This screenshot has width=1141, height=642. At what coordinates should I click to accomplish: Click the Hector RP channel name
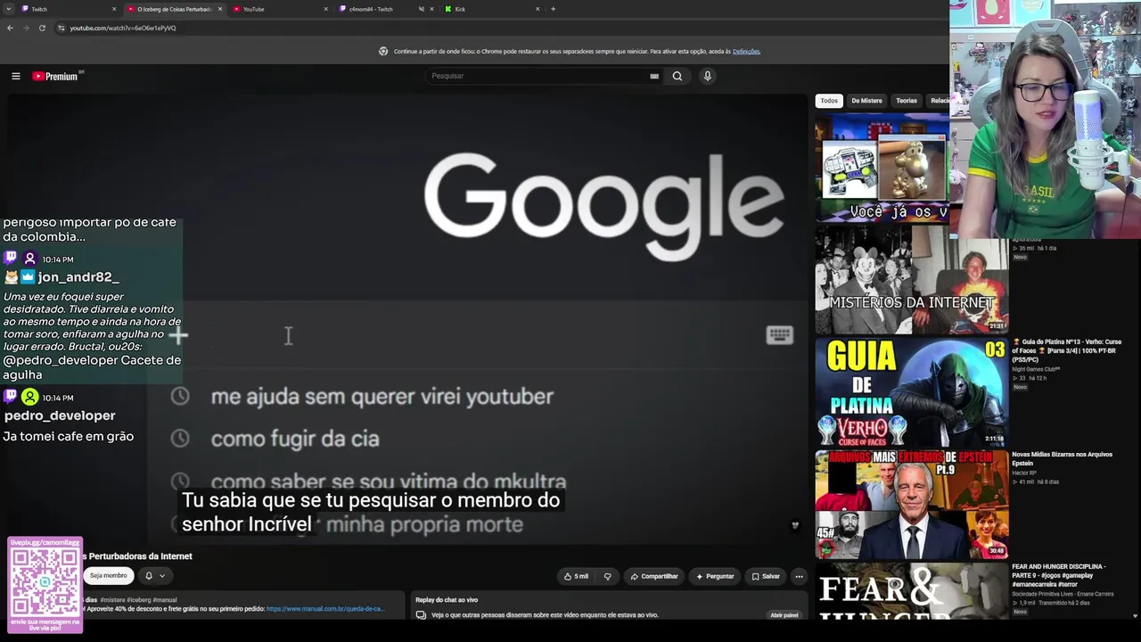(x=1024, y=473)
